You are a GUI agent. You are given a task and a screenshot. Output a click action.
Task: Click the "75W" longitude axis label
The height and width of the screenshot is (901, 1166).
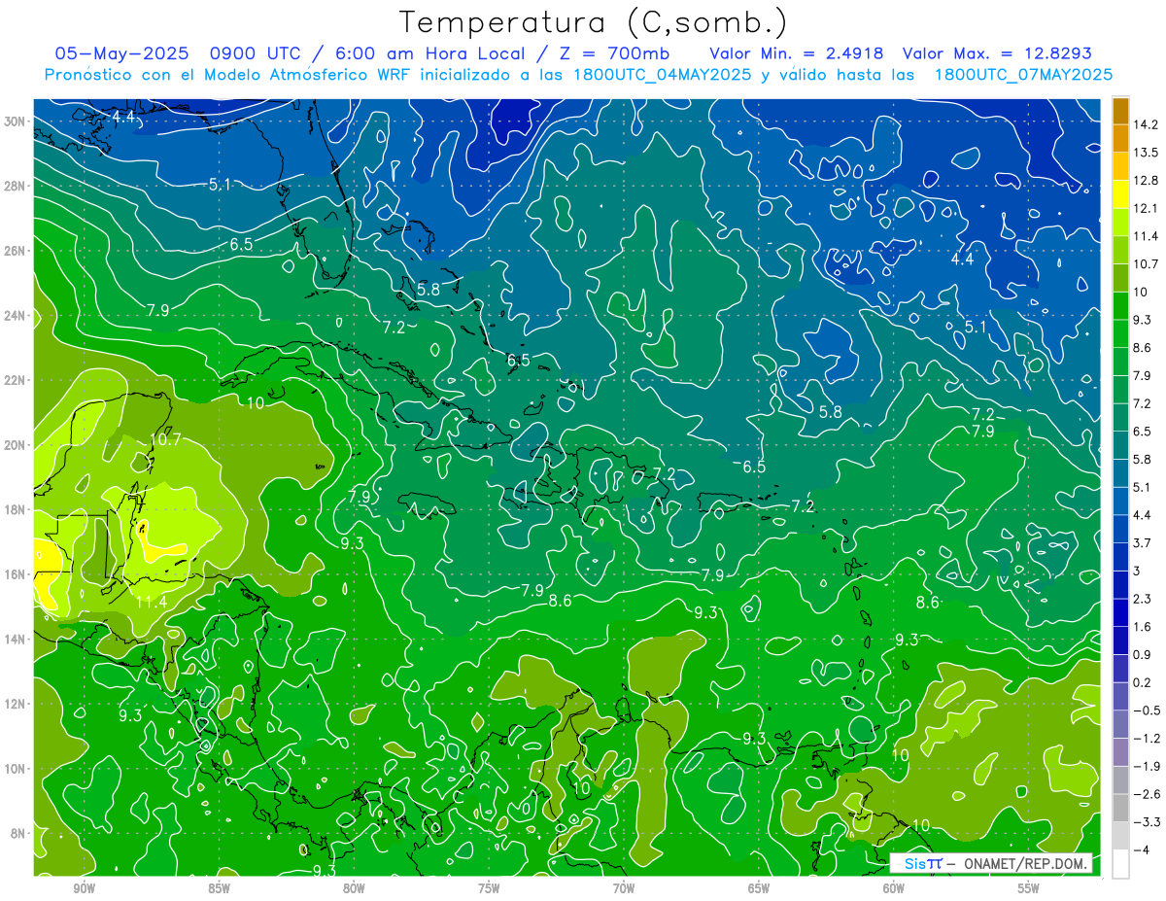point(489,888)
